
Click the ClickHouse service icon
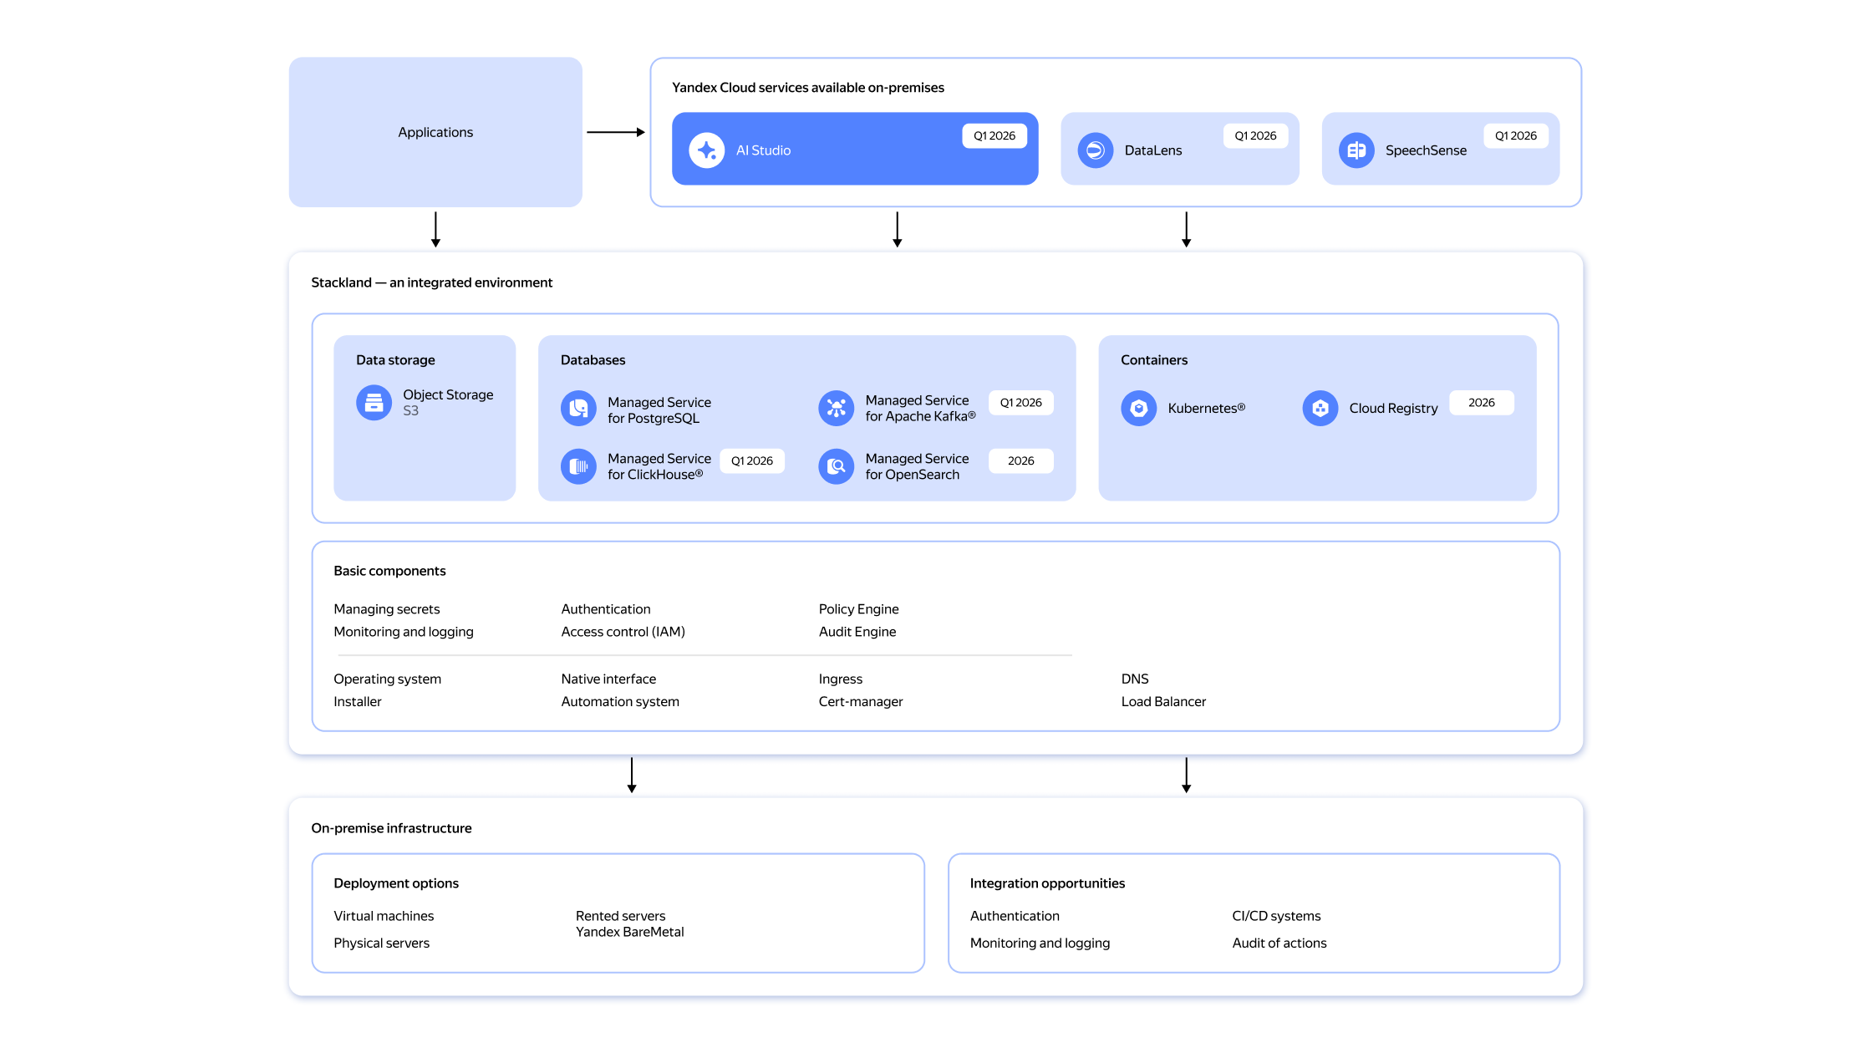pyautogui.click(x=578, y=466)
